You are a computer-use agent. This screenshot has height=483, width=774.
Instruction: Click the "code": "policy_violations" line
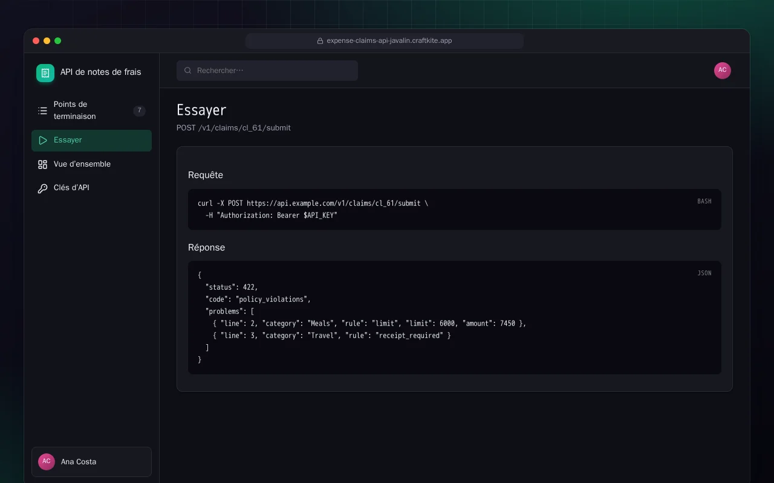click(258, 299)
